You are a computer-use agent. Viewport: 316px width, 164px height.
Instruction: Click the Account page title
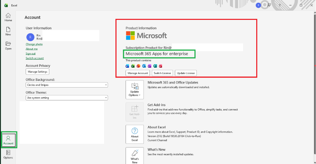(x=32, y=18)
